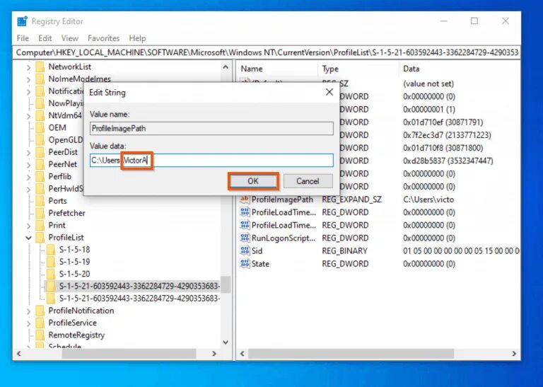543x387 pixels.
Task: Click the C:\Users\victo data cell
Action: (428, 200)
